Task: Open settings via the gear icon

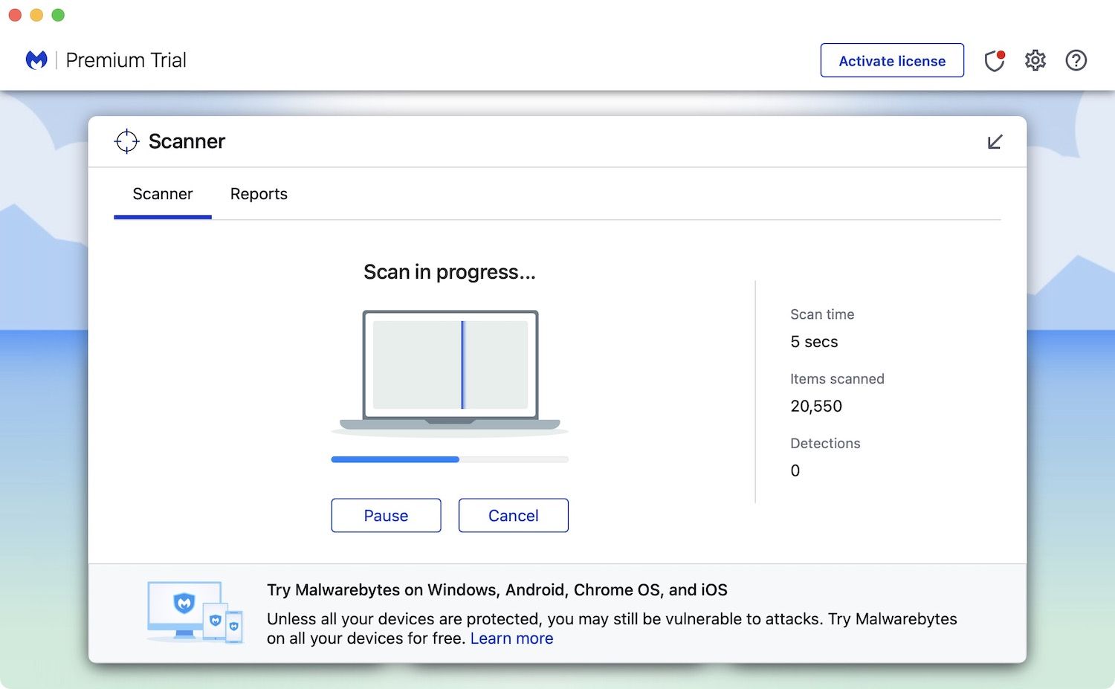Action: [1035, 60]
